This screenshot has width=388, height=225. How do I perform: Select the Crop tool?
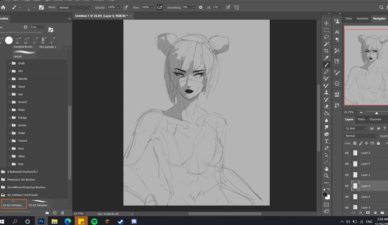tap(326, 51)
